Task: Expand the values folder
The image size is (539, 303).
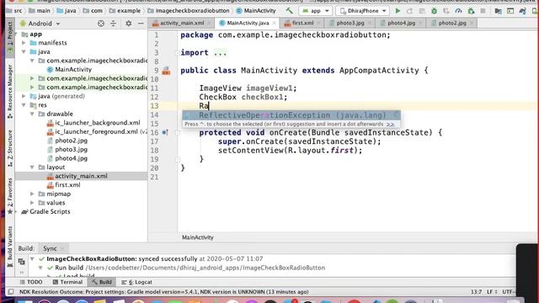Action: [x=32, y=203]
